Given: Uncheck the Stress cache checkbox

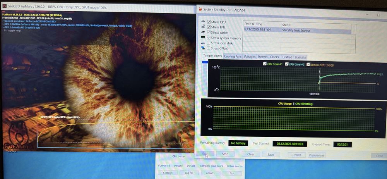Looking at the screenshot, I should click(x=209, y=33).
